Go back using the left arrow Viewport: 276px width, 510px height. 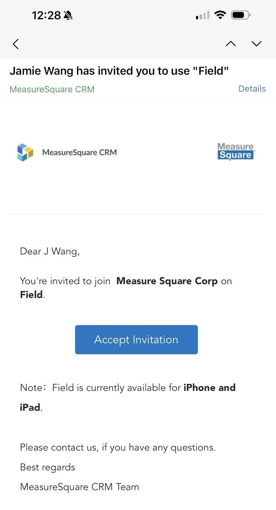pos(16,44)
